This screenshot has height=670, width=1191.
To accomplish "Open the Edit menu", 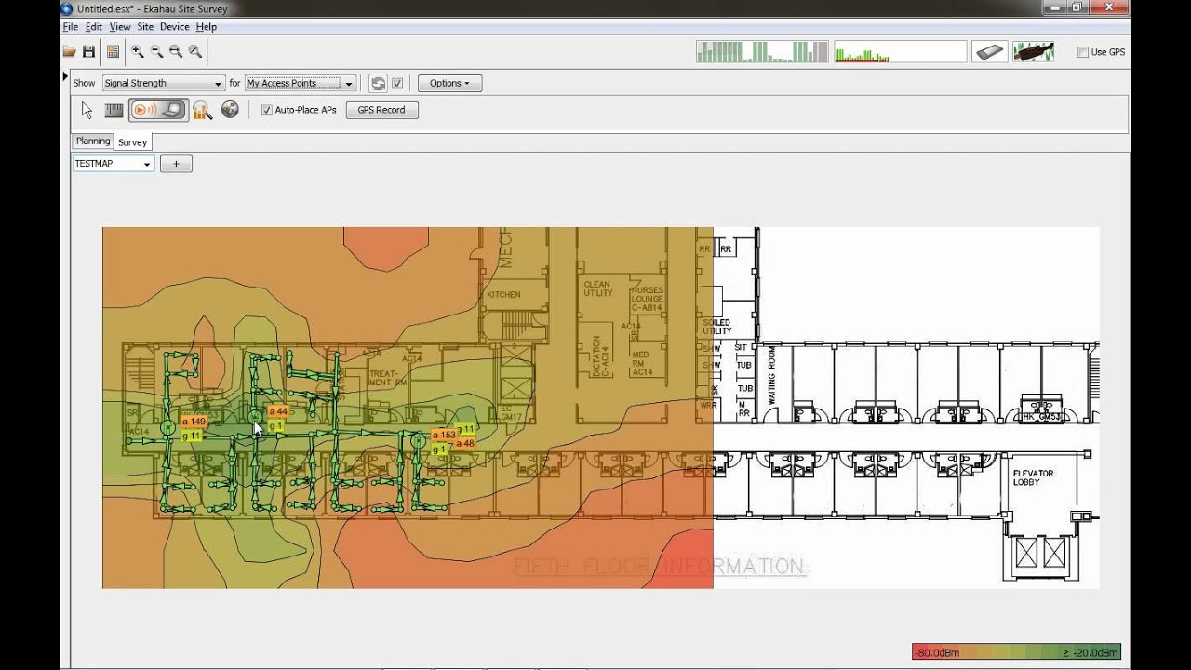I will coord(94,27).
